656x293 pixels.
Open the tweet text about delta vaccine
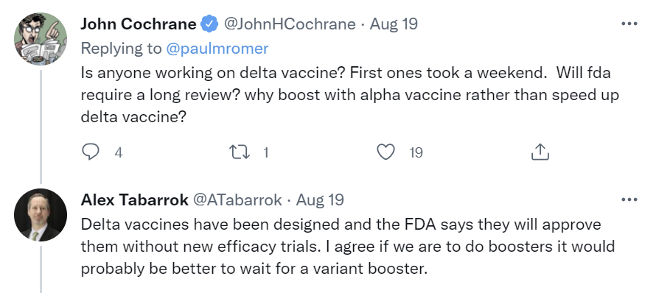click(x=350, y=94)
